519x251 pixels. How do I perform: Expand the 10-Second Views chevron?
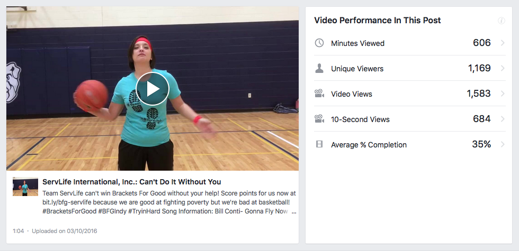503,119
